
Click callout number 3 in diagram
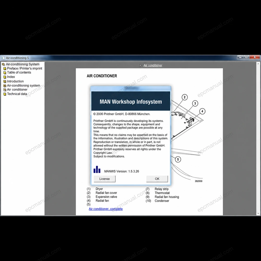tap(195, 103)
